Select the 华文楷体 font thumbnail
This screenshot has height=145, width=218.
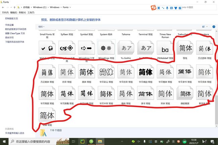click(x=165, y=71)
